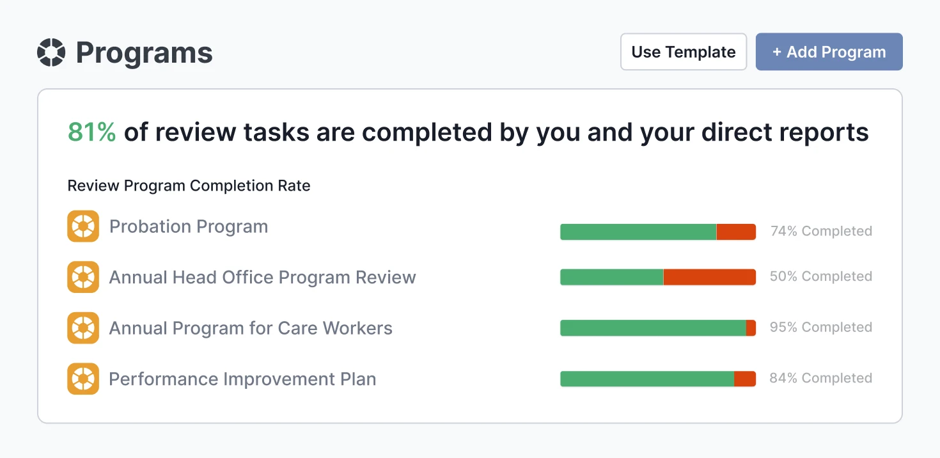Screen dimensions: 940x458
Task: Click the 95% Completed label
Action: pyautogui.click(x=820, y=327)
